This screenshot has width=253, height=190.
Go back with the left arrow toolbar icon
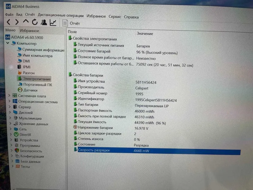pos(9,22)
